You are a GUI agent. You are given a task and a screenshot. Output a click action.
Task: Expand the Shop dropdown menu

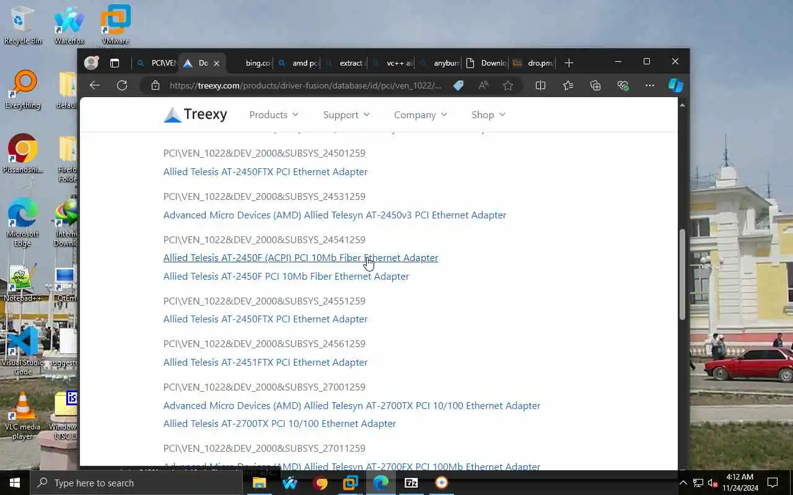(x=488, y=114)
